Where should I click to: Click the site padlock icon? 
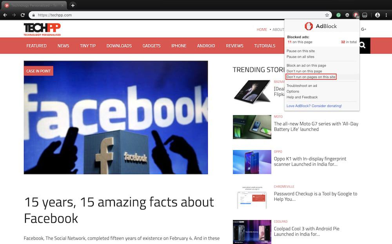click(33, 15)
